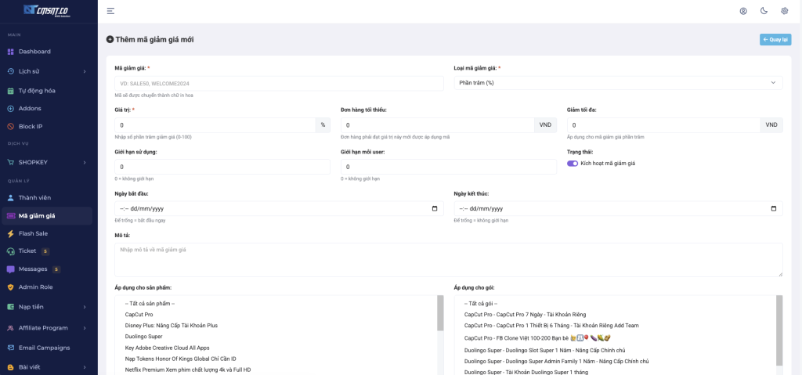Expand the Lịch sử sidebar menu
This screenshot has height=375, width=802.
point(84,71)
